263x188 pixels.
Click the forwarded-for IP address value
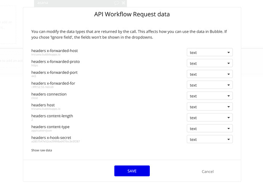[x=42, y=87]
